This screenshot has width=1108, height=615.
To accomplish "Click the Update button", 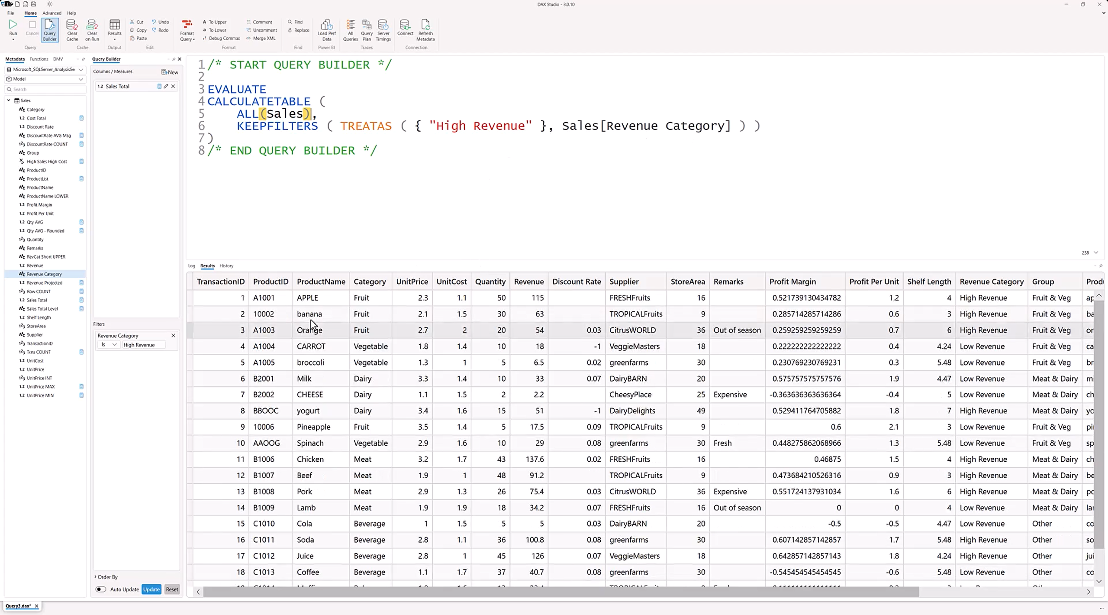I will coord(151,589).
